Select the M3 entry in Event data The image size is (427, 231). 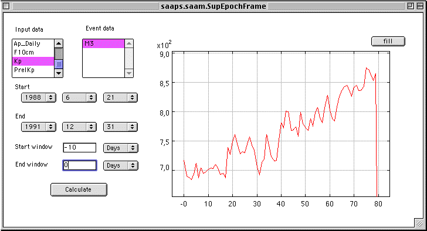[103, 43]
